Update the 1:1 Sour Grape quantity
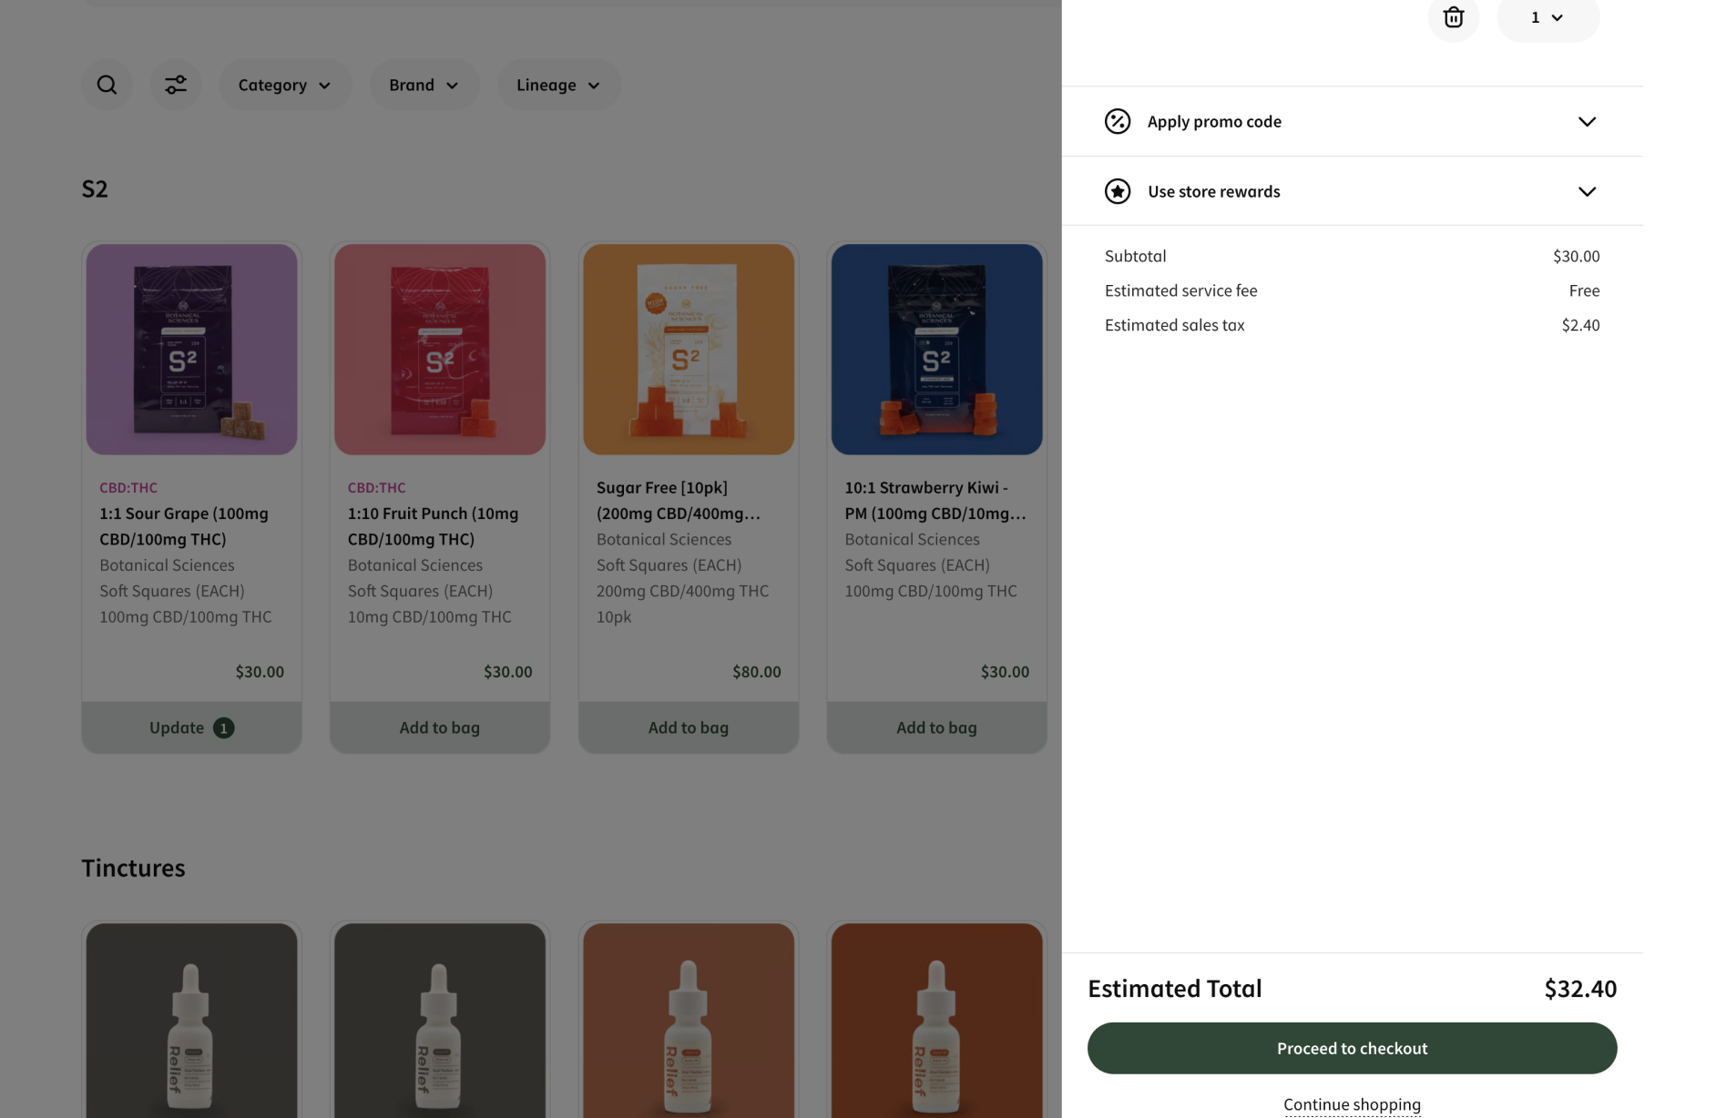 (191, 727)
